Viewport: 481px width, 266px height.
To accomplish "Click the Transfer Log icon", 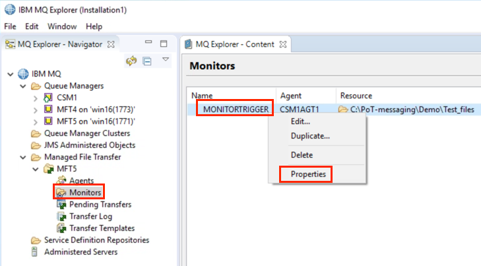I will pos(61,216).
